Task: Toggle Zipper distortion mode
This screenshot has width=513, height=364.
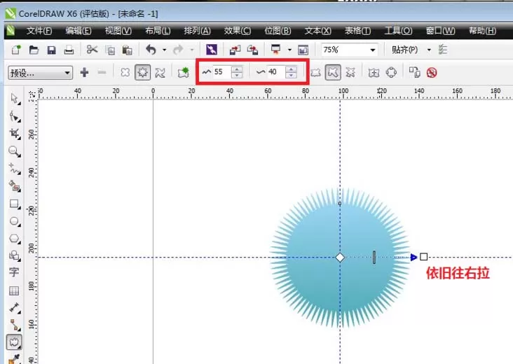Action: [x=143, y=72]
